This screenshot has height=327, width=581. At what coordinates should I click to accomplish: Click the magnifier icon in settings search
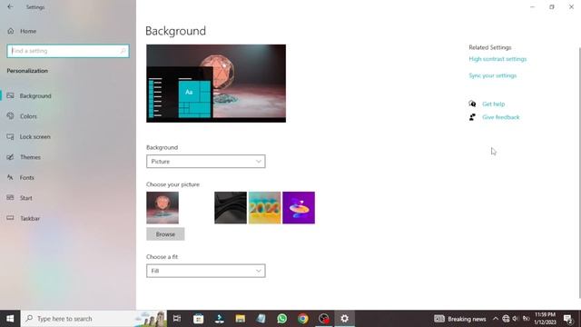[x=123, y=51]
